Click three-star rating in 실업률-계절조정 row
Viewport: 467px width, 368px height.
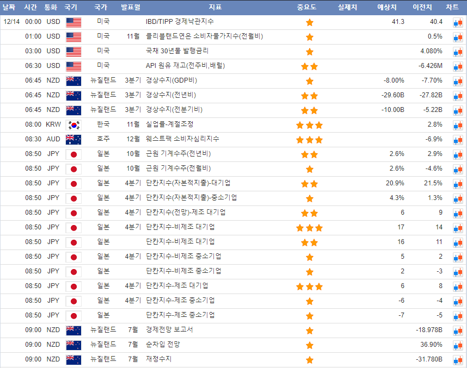(x=309, y=125)
